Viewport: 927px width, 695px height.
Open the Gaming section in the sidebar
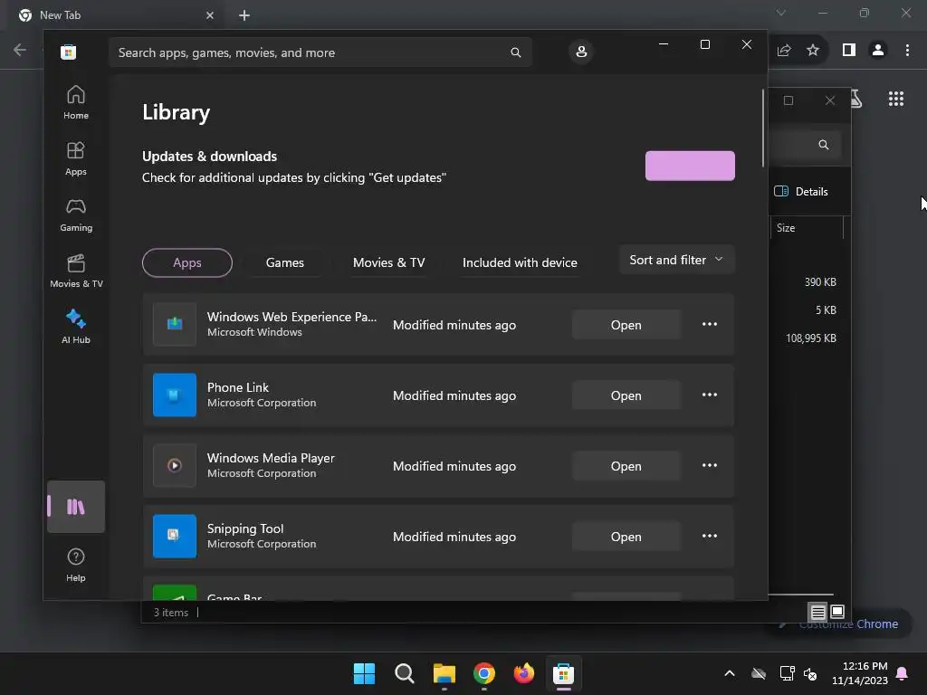(76, 215)
